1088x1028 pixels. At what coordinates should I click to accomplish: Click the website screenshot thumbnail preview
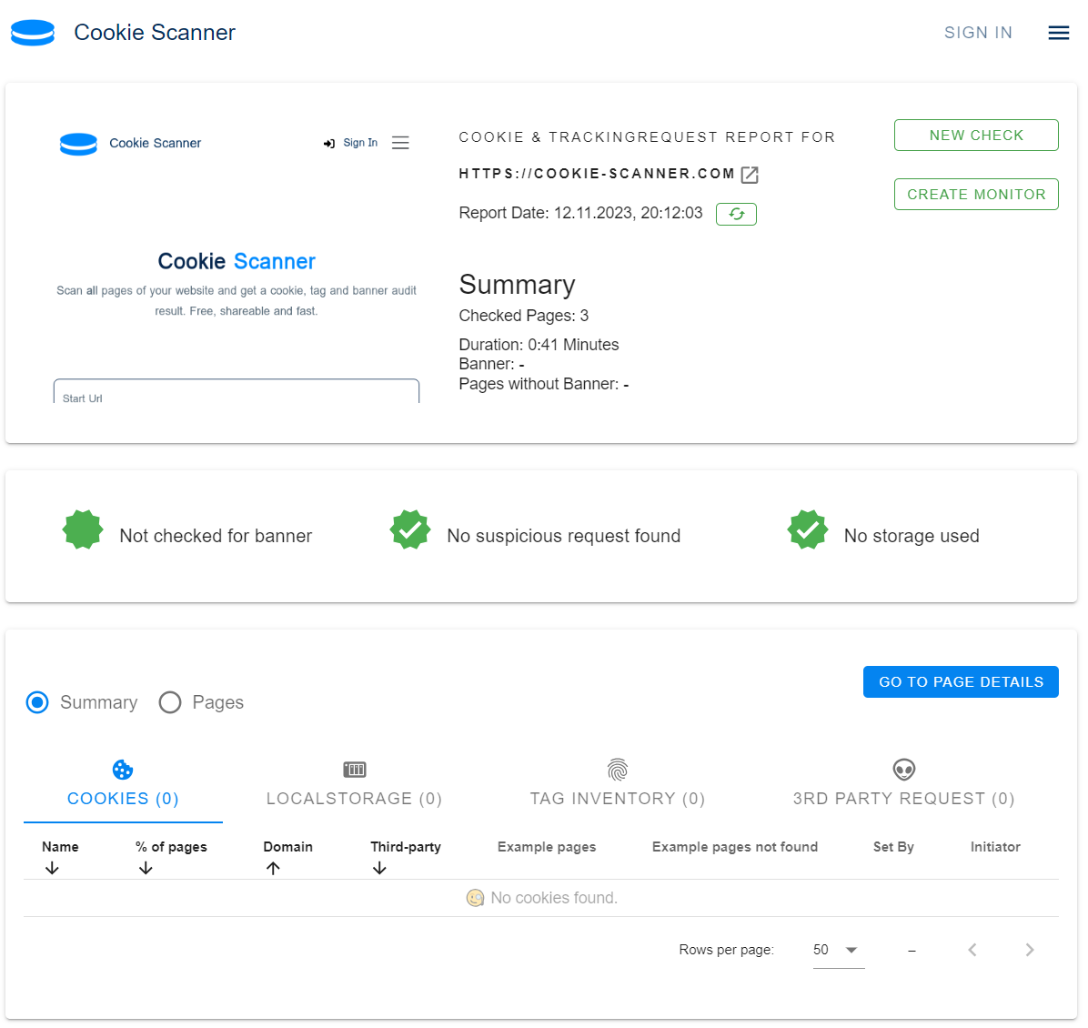[x=237, y=260]
